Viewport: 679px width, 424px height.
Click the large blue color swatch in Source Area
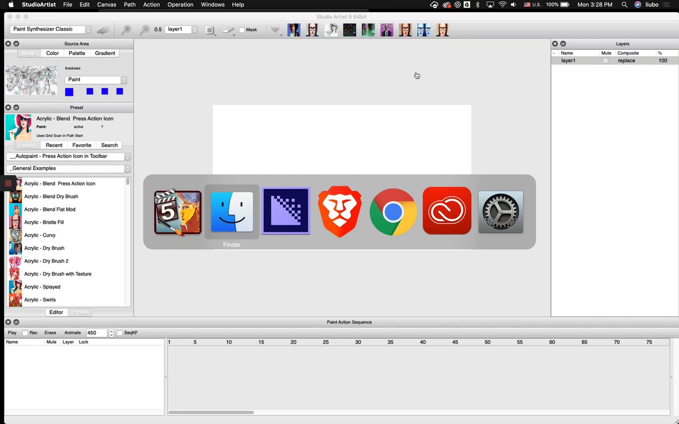(69, 92)
